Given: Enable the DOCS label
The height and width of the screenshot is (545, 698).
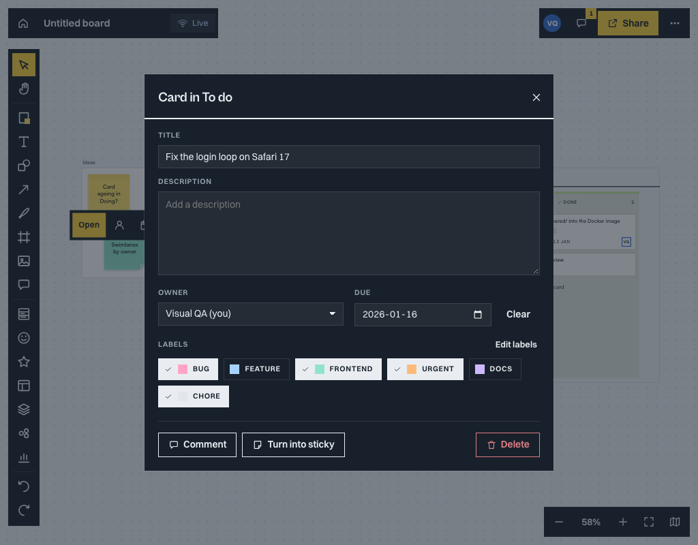Looking at the screenshot, I should (495, 369).
